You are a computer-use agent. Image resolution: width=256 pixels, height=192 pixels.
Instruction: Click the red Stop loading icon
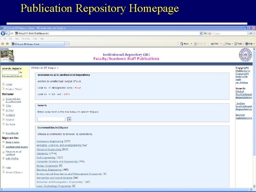tap(210, 34)
